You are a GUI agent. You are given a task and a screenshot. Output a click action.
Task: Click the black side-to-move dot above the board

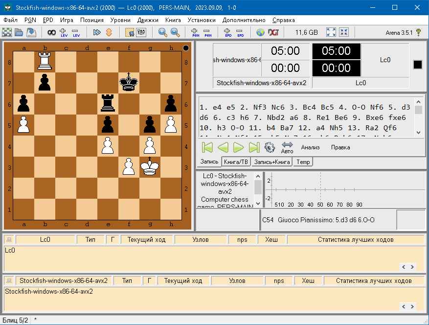[x=186, y=48]
